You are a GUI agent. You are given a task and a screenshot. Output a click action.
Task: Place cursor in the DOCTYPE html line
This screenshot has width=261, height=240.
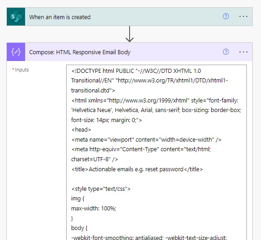[x=136, y=71]
